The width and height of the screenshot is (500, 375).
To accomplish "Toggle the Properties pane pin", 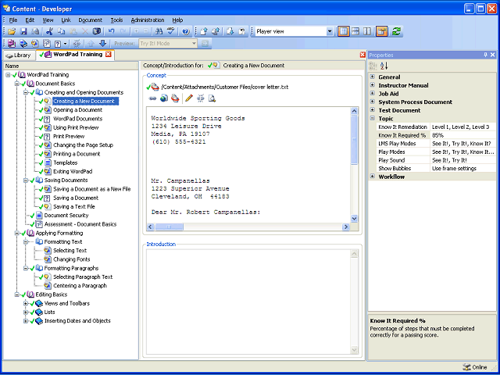I will pyautogui.click(x=485, y=55).
